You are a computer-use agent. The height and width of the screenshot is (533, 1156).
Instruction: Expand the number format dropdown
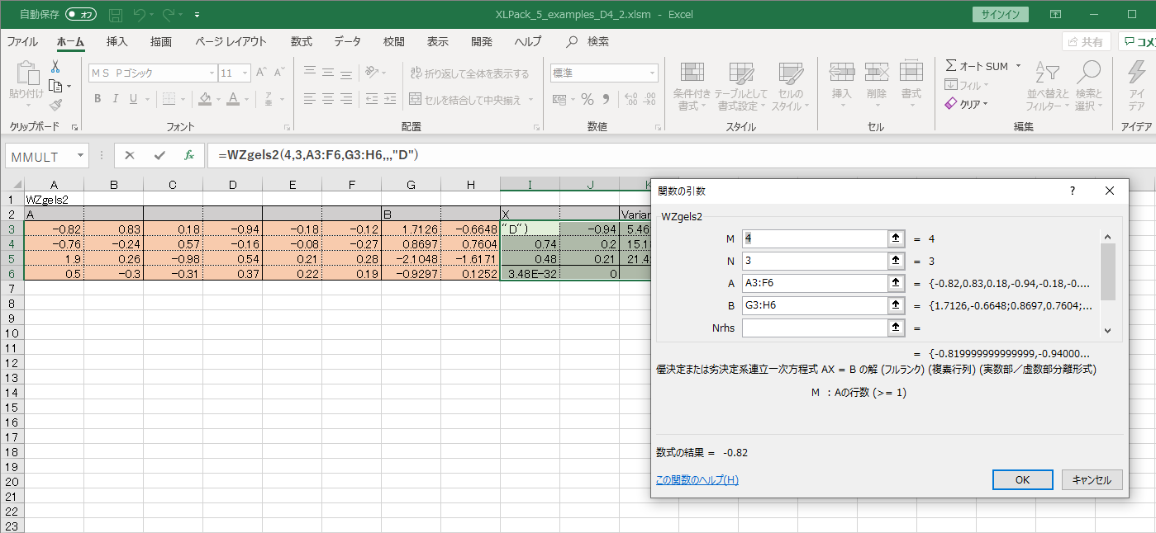652,73
